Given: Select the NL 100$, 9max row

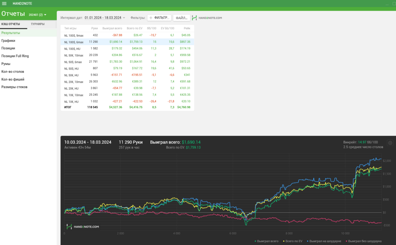Looking at the screenshot, I should point(127,35).
